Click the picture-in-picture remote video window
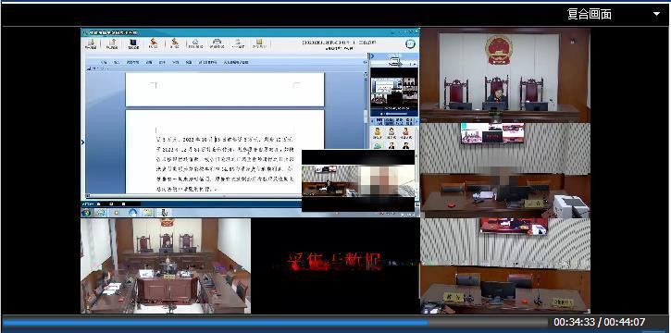The width and height of the screenshot is (671, 333). pyautogui.click(x=358, y=180)
